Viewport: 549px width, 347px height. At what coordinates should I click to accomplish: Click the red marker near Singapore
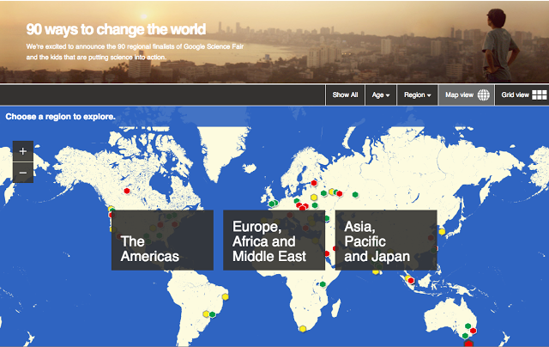(411, 280)
